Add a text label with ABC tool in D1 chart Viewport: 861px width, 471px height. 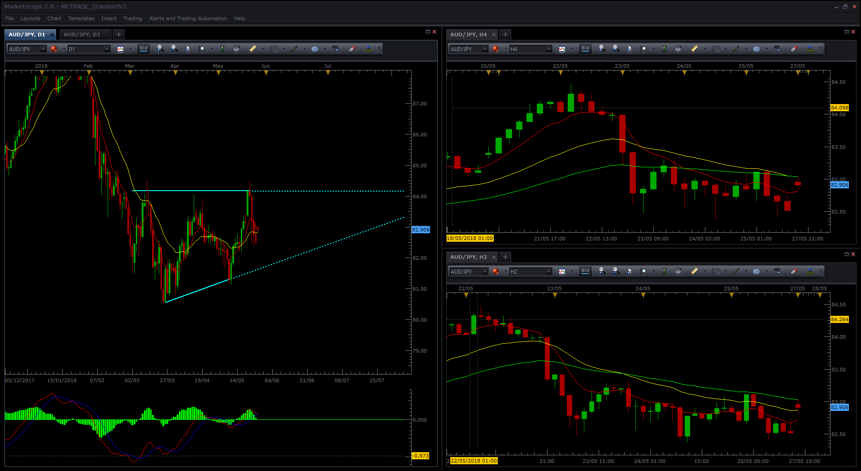(335, 49)
